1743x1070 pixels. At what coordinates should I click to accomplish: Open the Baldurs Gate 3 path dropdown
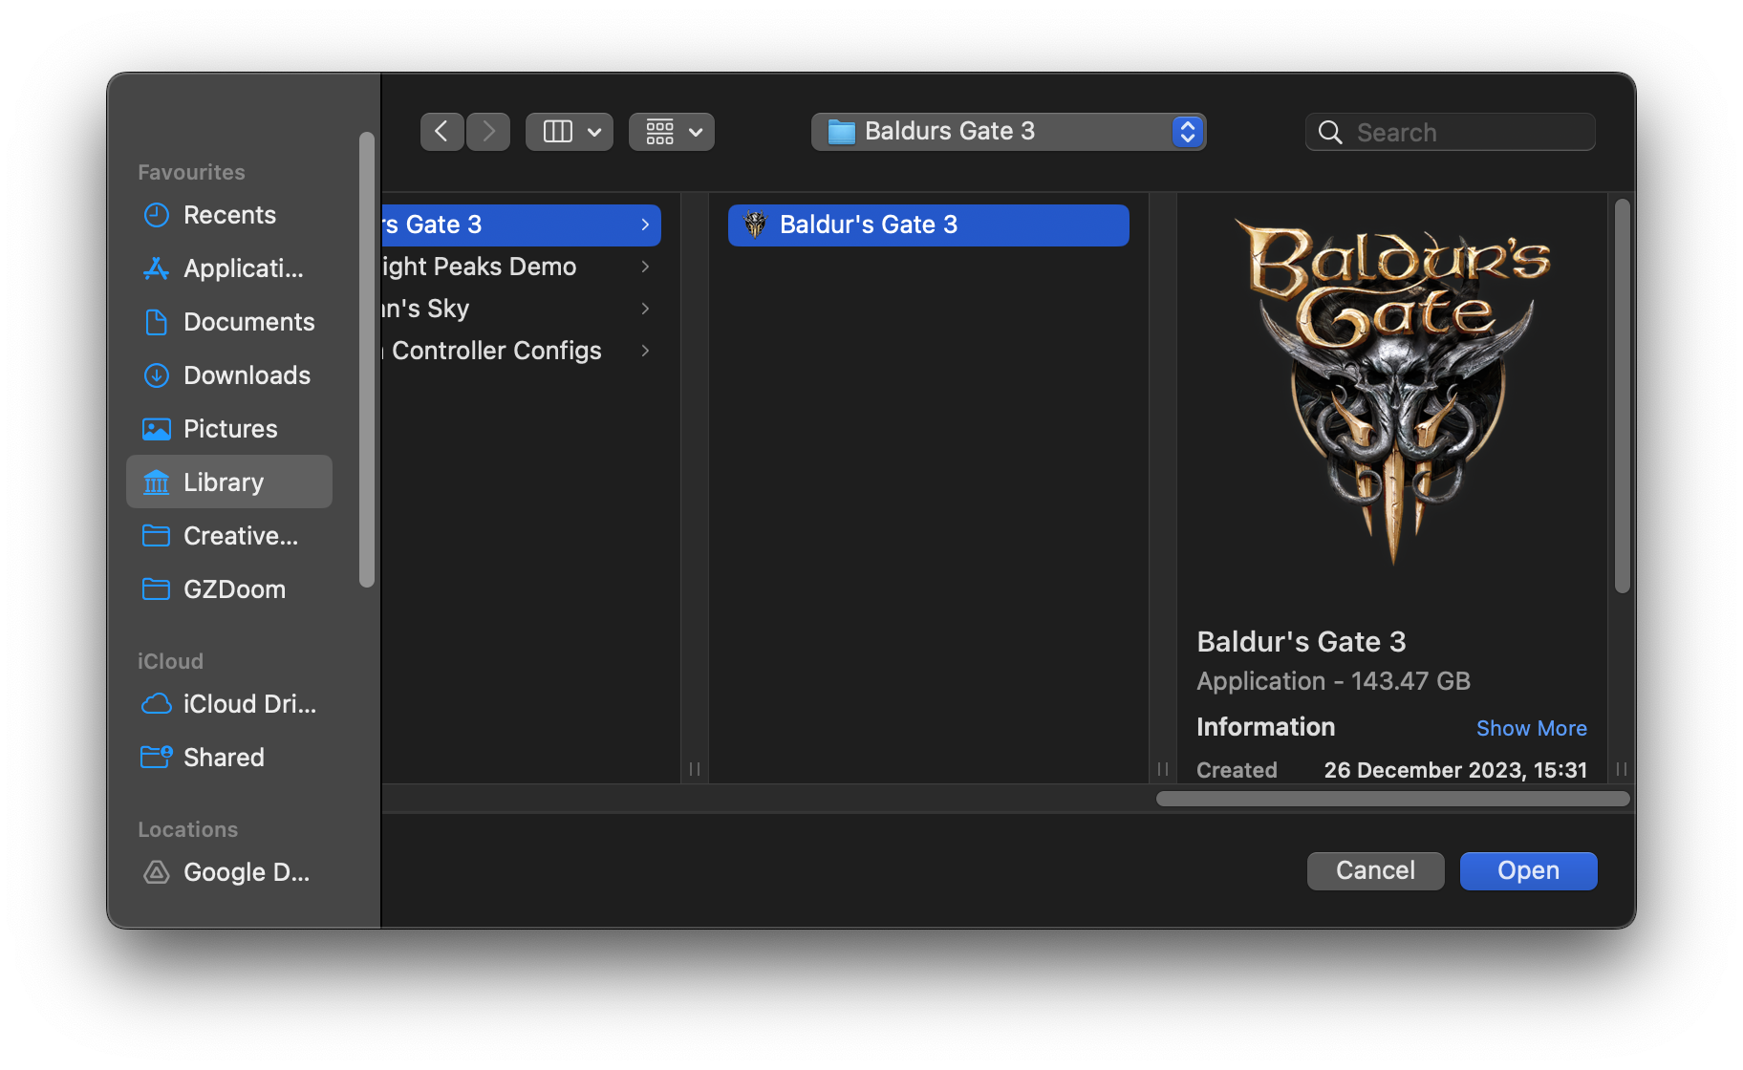(1008, 132)
